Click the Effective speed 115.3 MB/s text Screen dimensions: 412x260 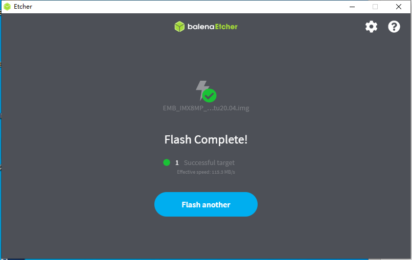(206, 172)
